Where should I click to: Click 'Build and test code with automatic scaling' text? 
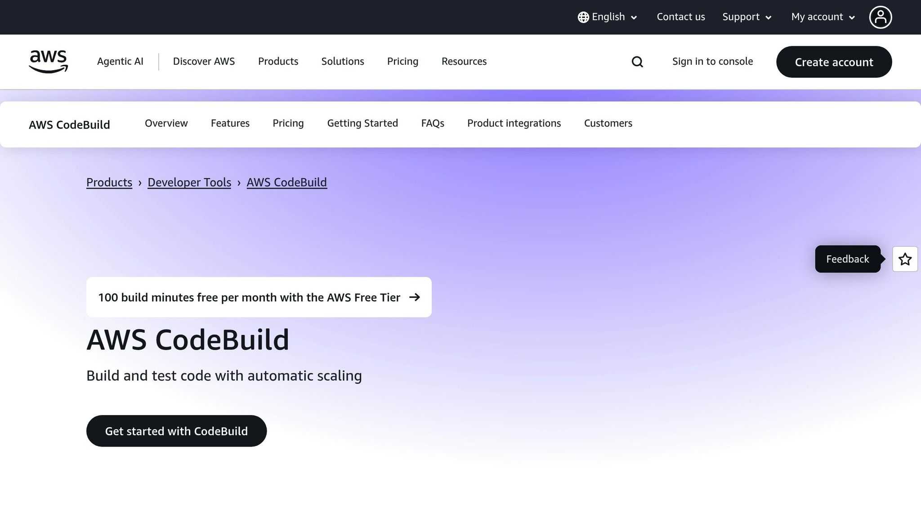224,375
